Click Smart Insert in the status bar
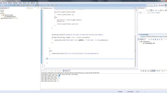Viewport: 167px width, 93px height. tap(130, 92)
